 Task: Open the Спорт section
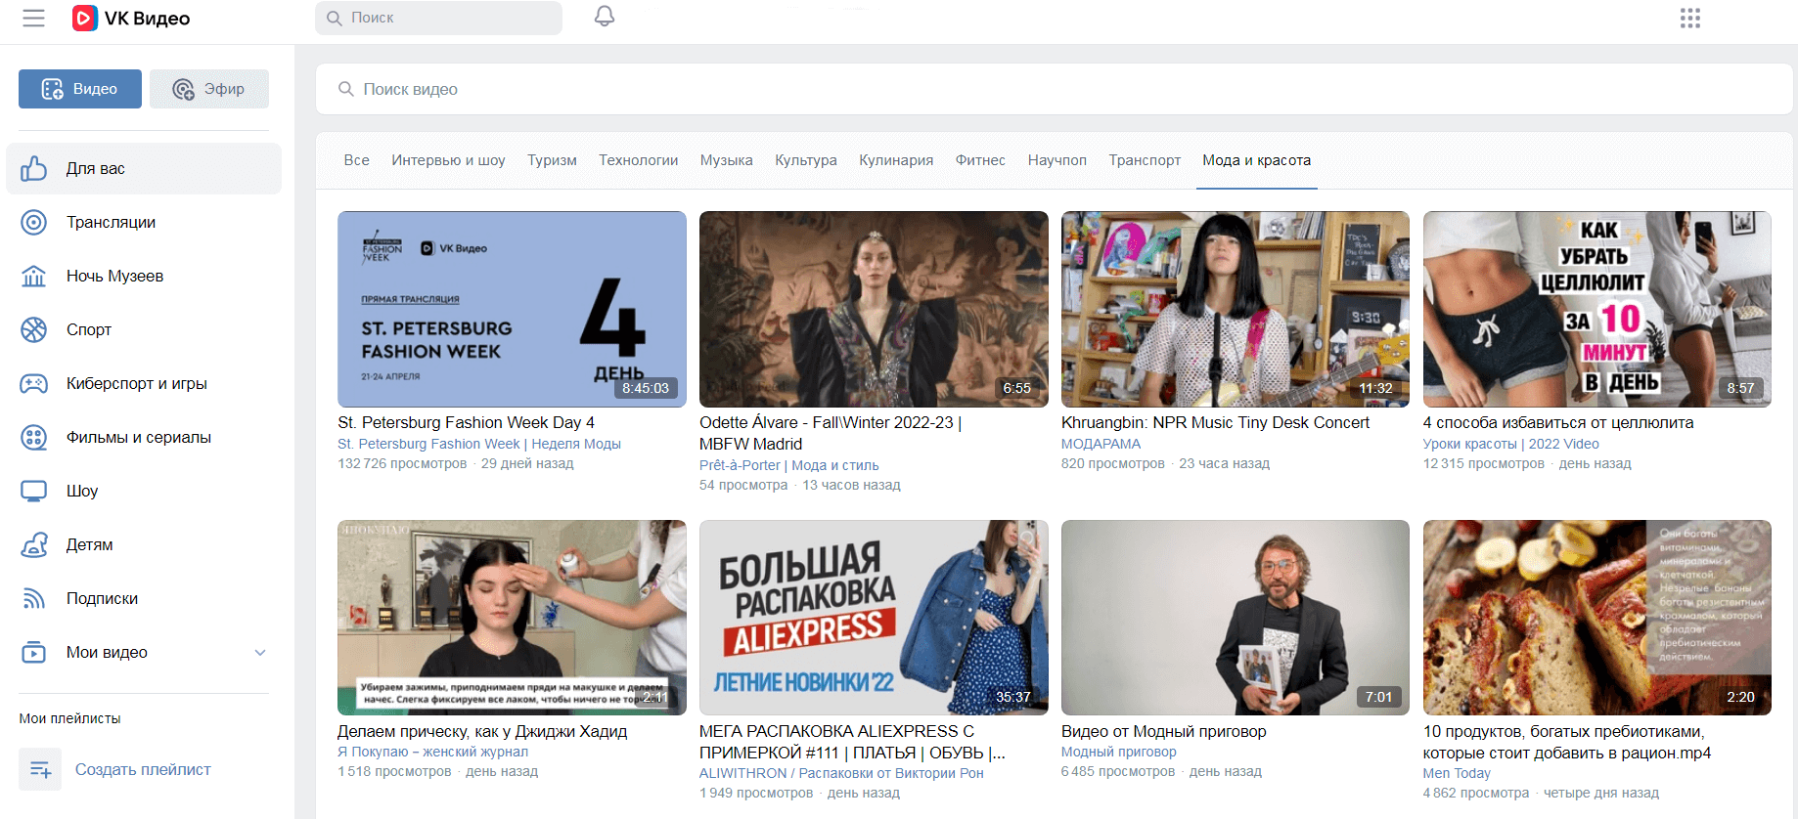[x=88, y=330]
